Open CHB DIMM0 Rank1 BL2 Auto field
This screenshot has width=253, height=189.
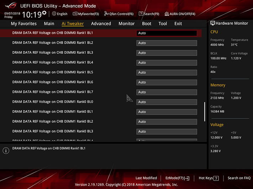(167, 43)
